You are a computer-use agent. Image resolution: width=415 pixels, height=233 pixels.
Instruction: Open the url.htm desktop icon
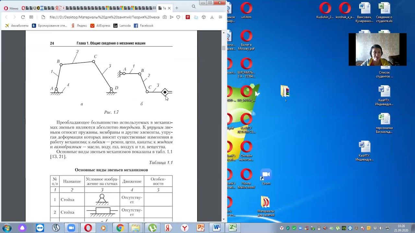tap(246, 11)
